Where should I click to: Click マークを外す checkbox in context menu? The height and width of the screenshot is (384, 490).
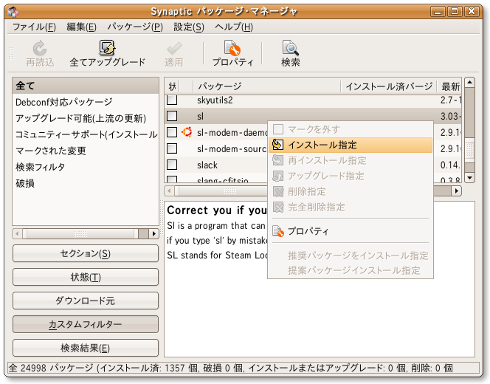pos(277,129)
